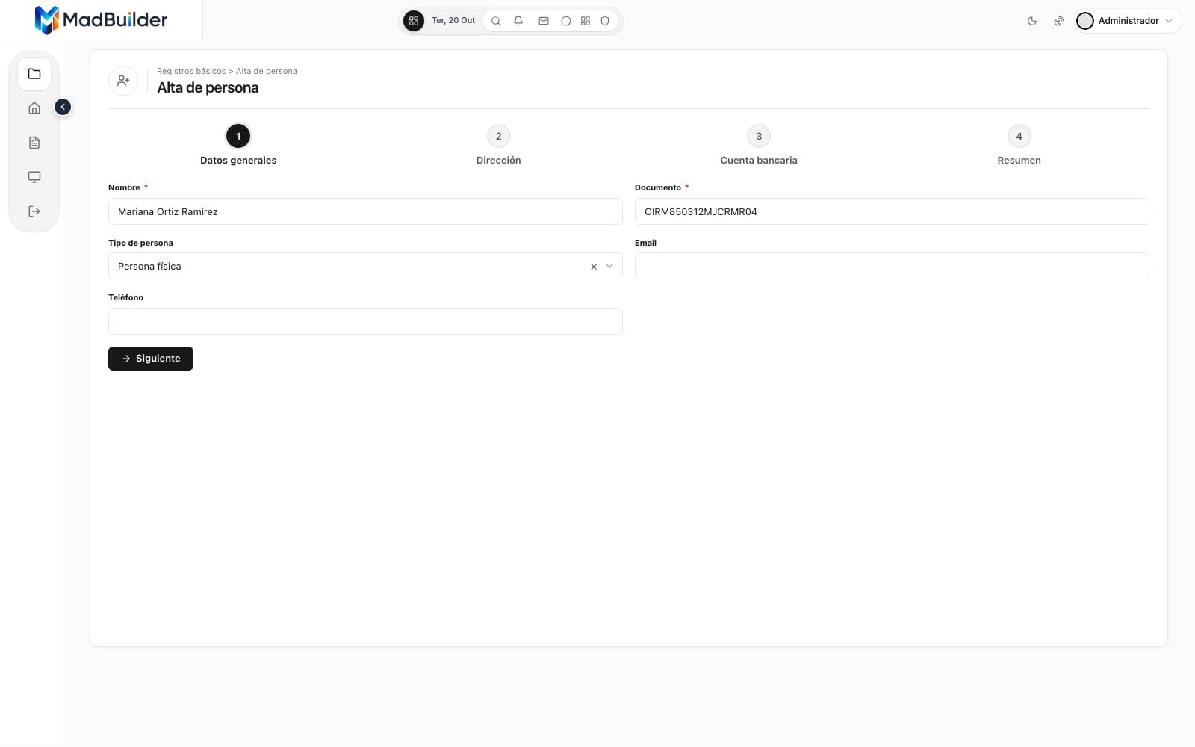The image size is (1195, 747).
Task: Open the apps grid dark button
Action: click(x=414, y=21)
